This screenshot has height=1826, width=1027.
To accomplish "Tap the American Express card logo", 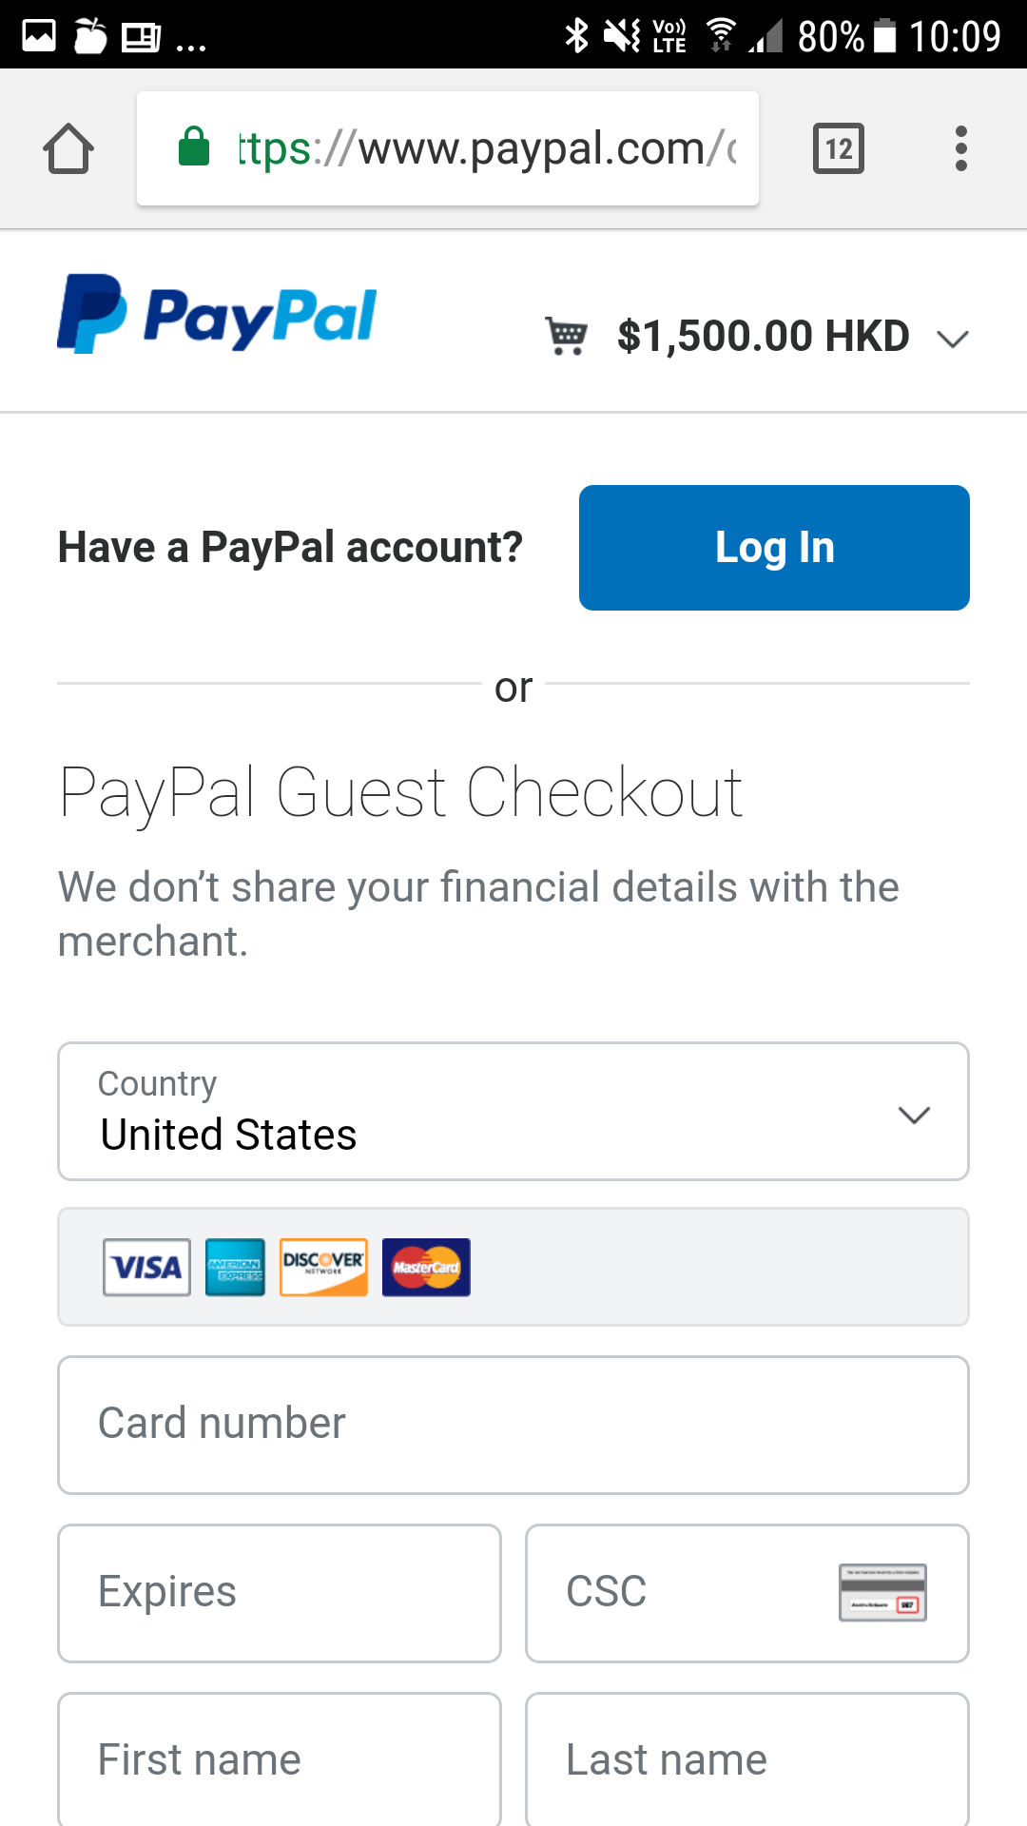I will point(235,1267).
